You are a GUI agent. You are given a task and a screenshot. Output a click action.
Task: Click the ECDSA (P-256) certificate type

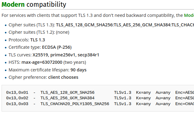click(57, 47)
